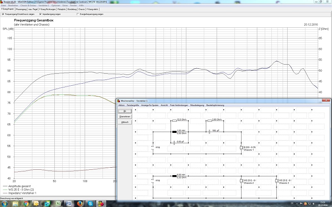
Task: Click the 180 µF capacitor symbol
Action: click(210, 132)
